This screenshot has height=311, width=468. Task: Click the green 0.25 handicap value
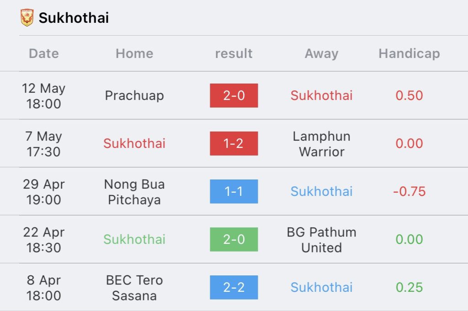(409, 287)
